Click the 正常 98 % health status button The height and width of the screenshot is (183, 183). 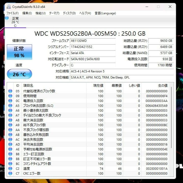tap(19, 52)
